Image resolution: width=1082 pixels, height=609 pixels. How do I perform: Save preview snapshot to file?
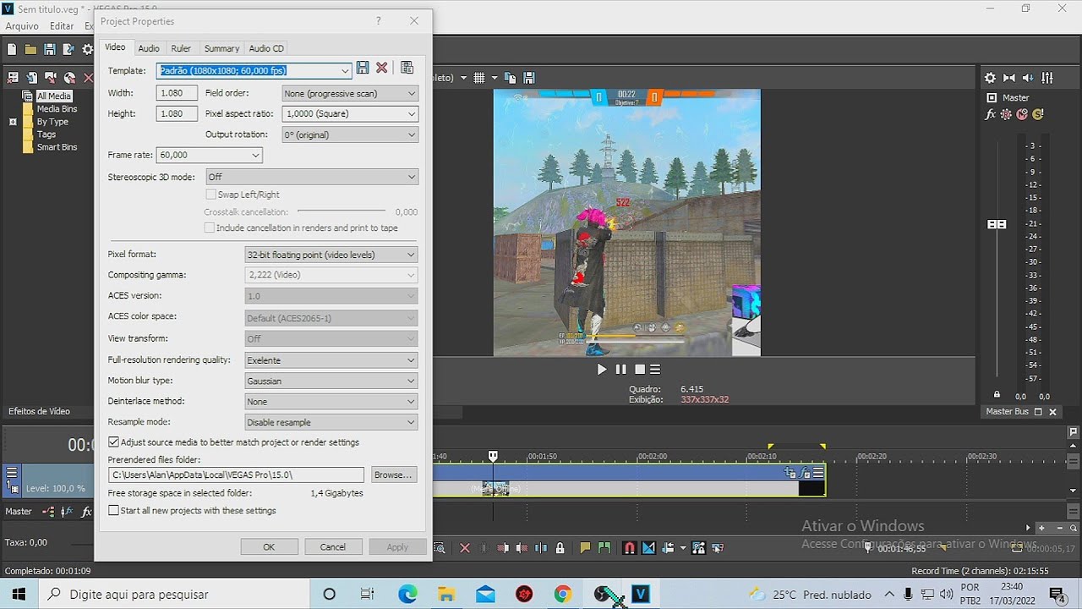click(x=529, y=78)
